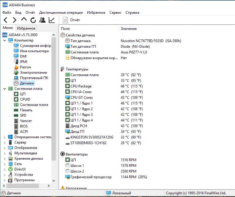235x197 pixels.
Task: Navigate up one level using the up arrow
Action: 24,19
